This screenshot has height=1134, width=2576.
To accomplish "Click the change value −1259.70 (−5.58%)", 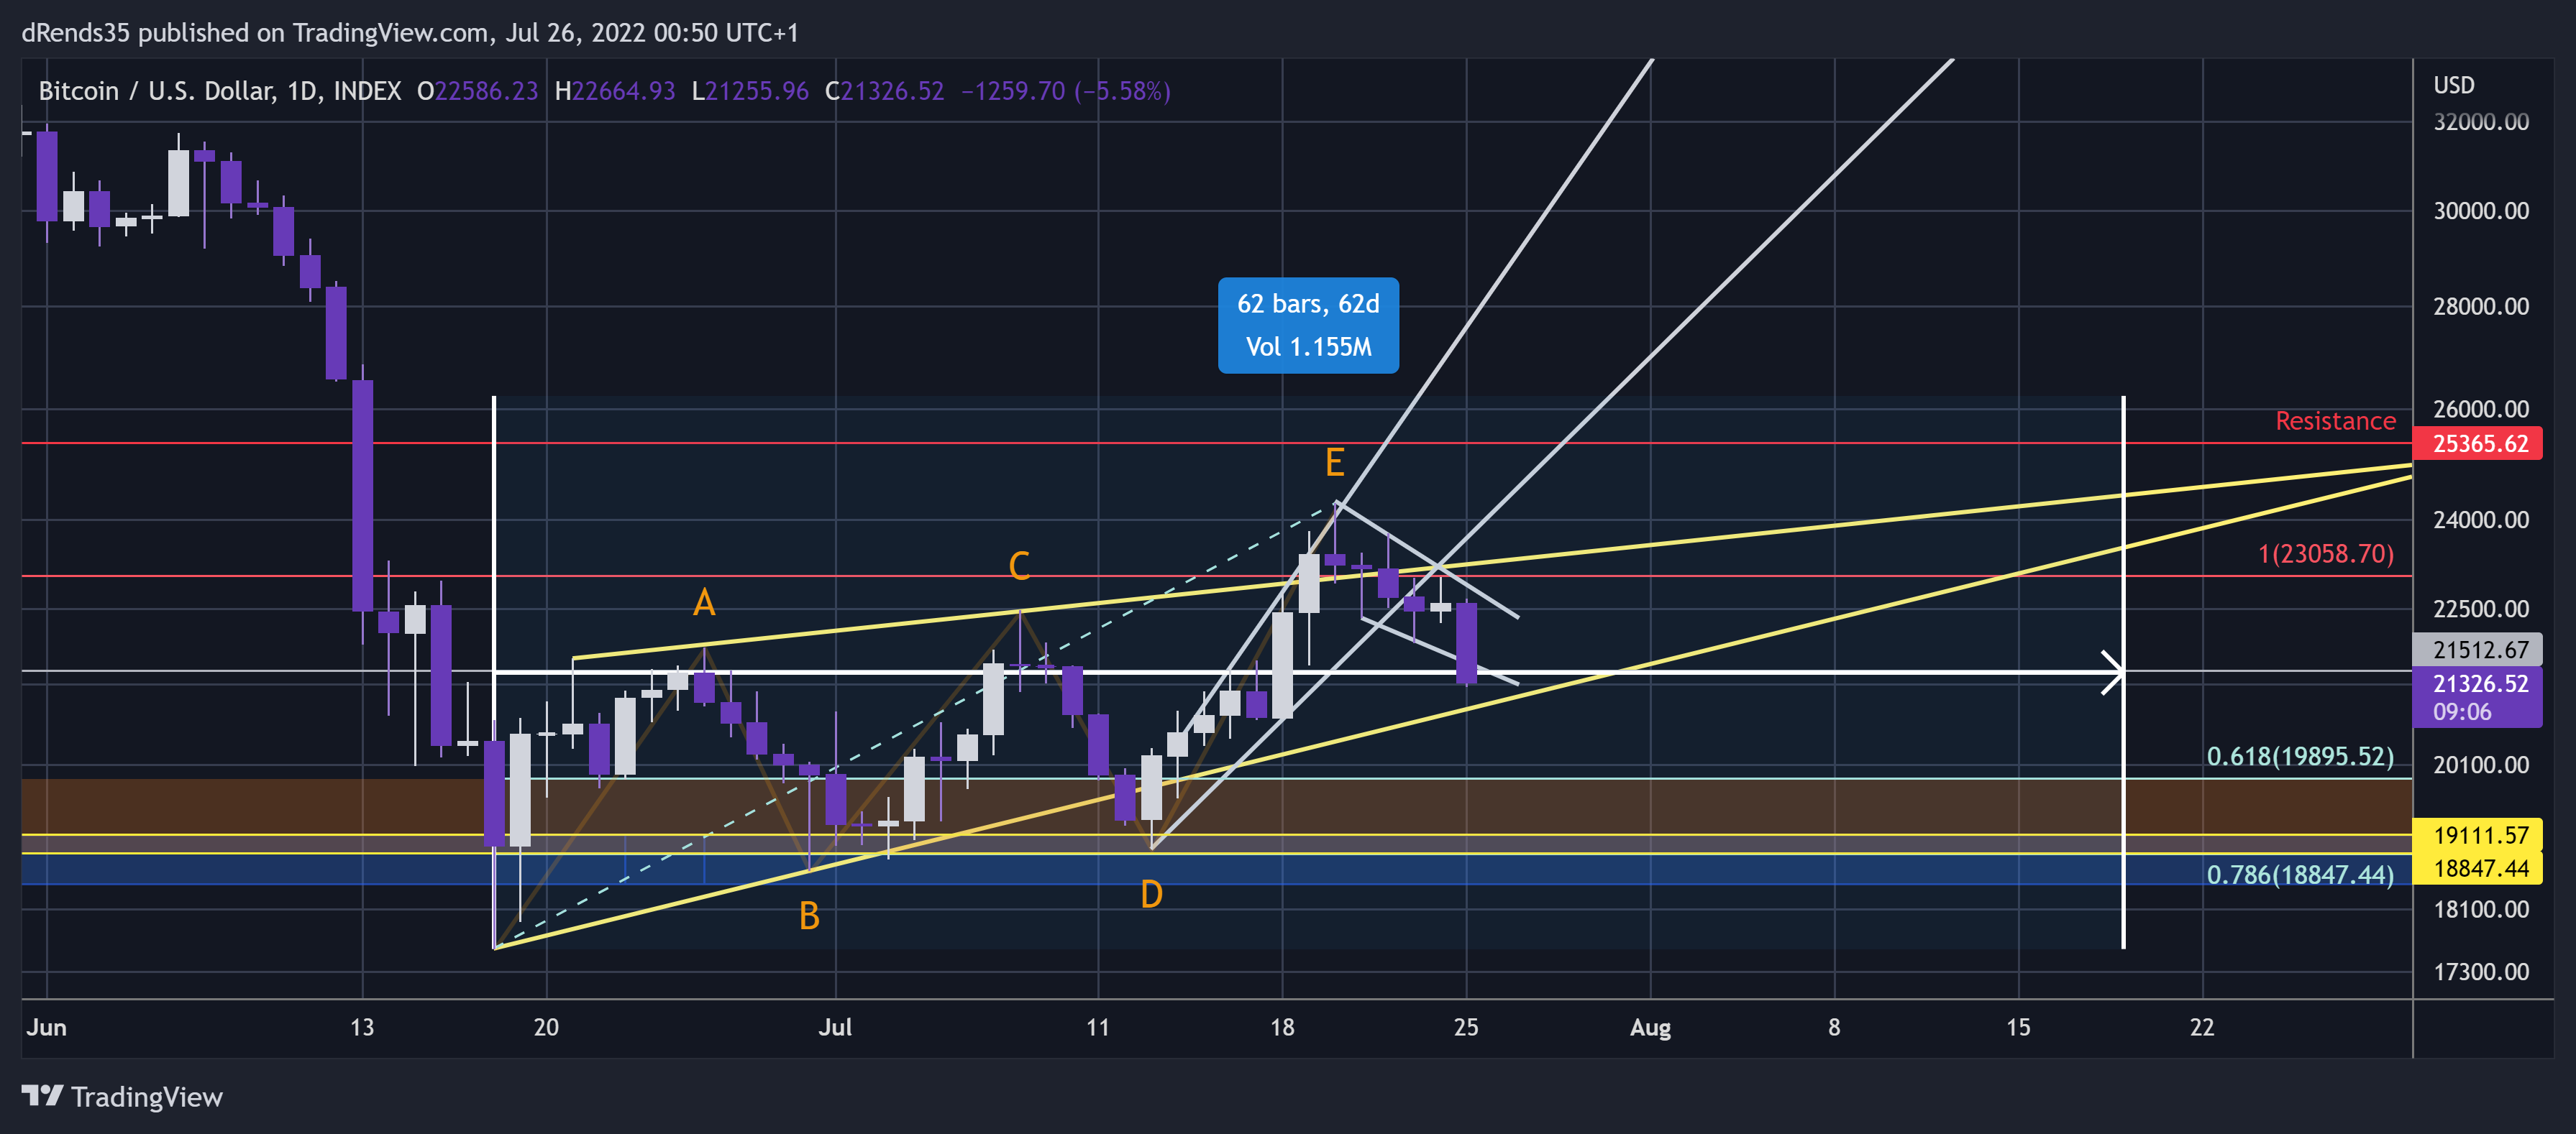I will (1066, 91).
